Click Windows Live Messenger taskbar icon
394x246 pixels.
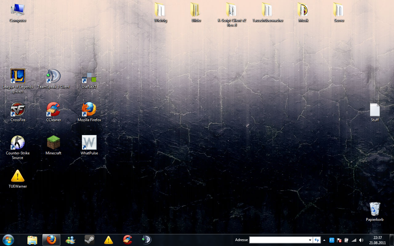tap(70, 240)
